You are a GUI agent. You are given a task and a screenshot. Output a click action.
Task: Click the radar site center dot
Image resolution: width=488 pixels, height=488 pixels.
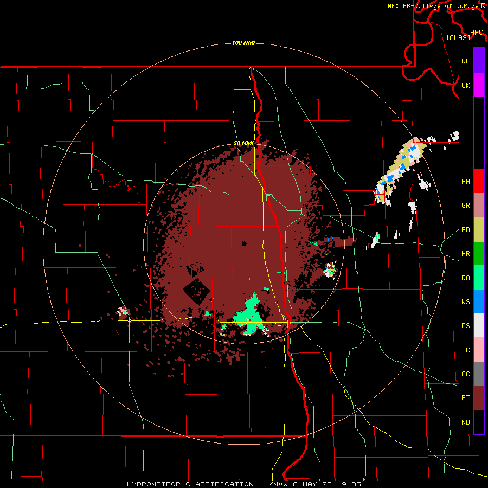[245, 243]
